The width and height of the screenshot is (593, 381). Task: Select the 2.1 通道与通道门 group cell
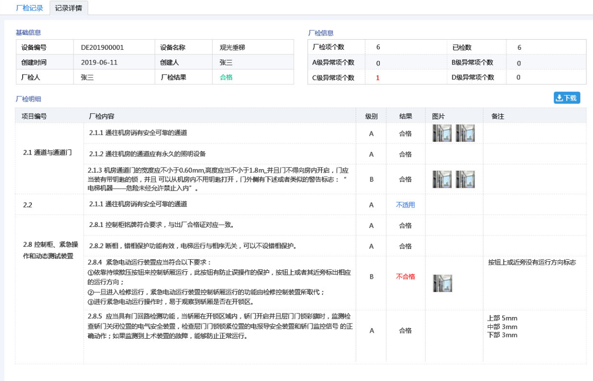tap(48, 153)
